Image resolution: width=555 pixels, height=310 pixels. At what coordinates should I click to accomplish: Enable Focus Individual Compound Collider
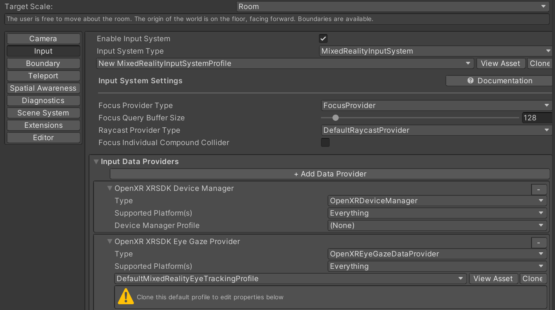tap(325, 142)
